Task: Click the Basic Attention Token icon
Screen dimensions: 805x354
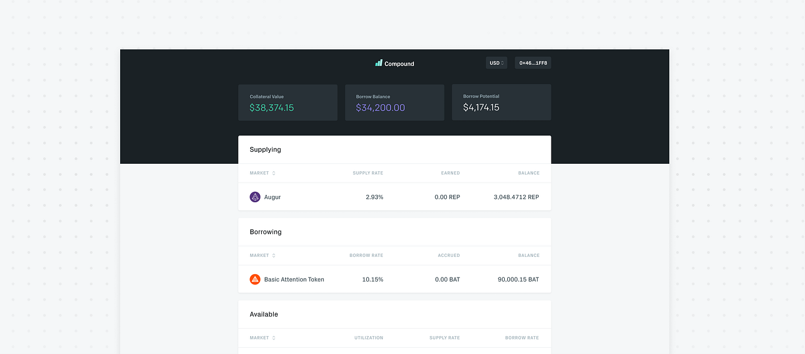Action: click(255, 279)
